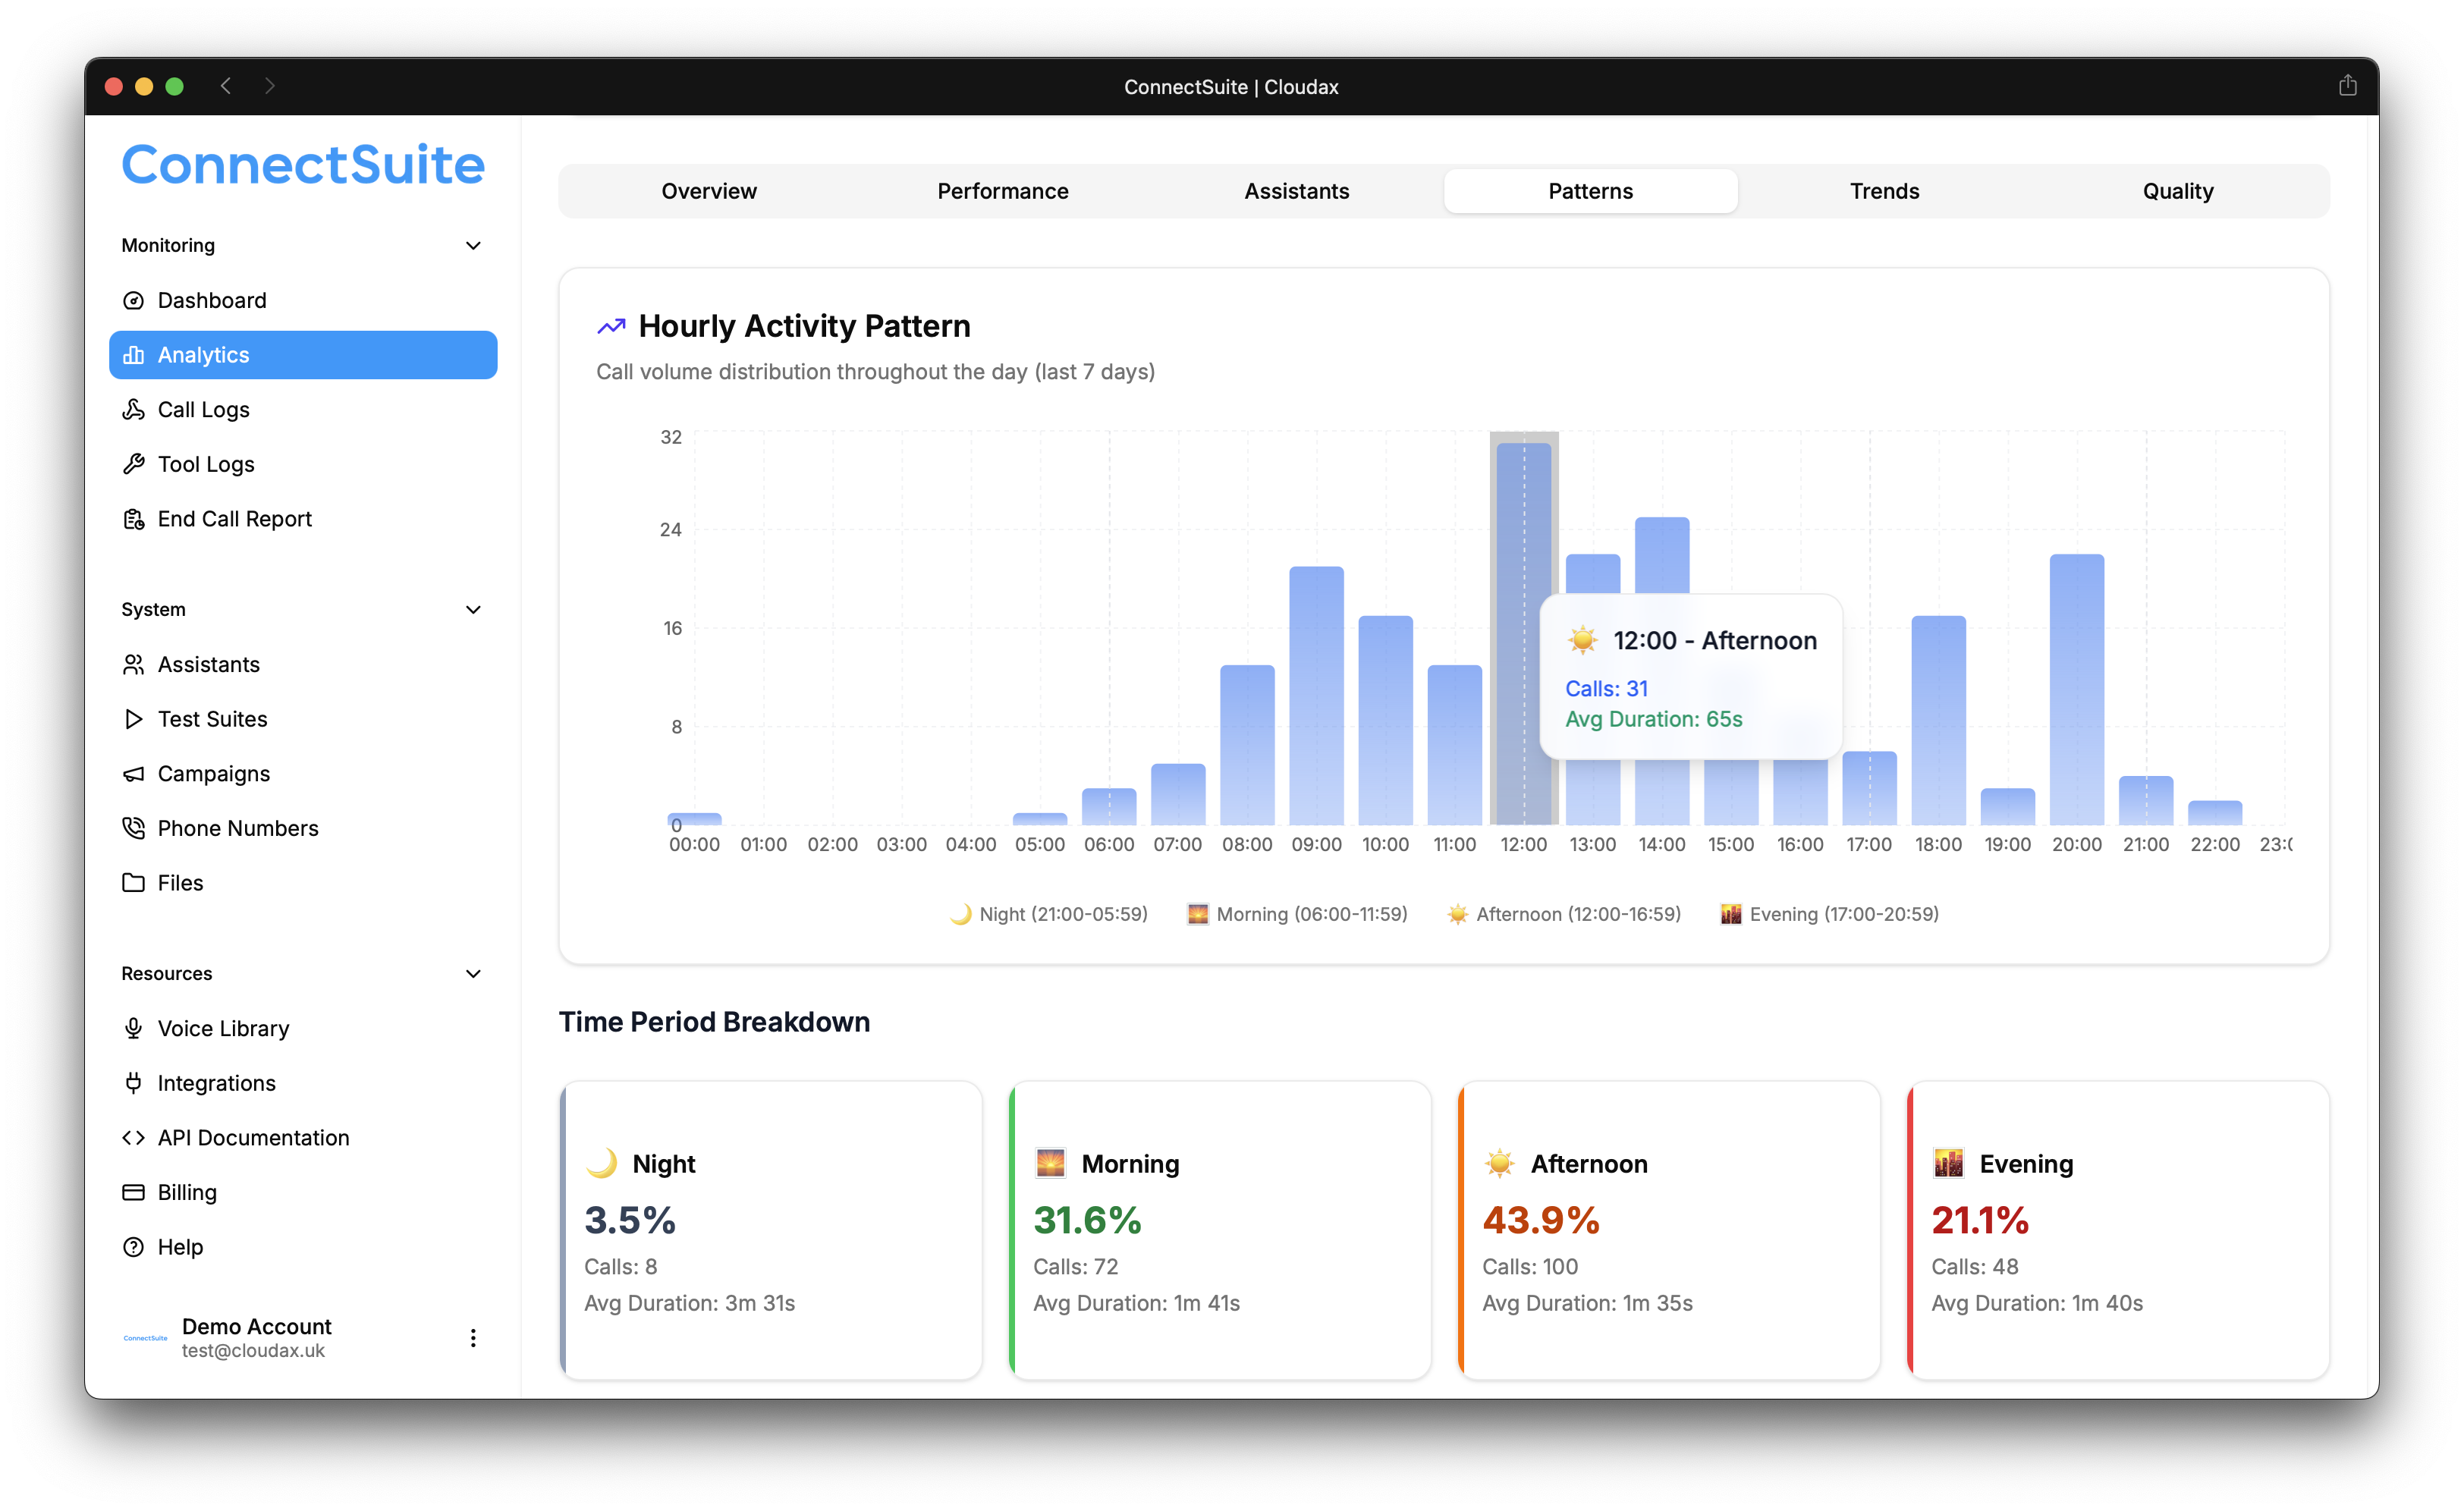
Task: Open the Billing card icon
Action: coord(134,1192)
